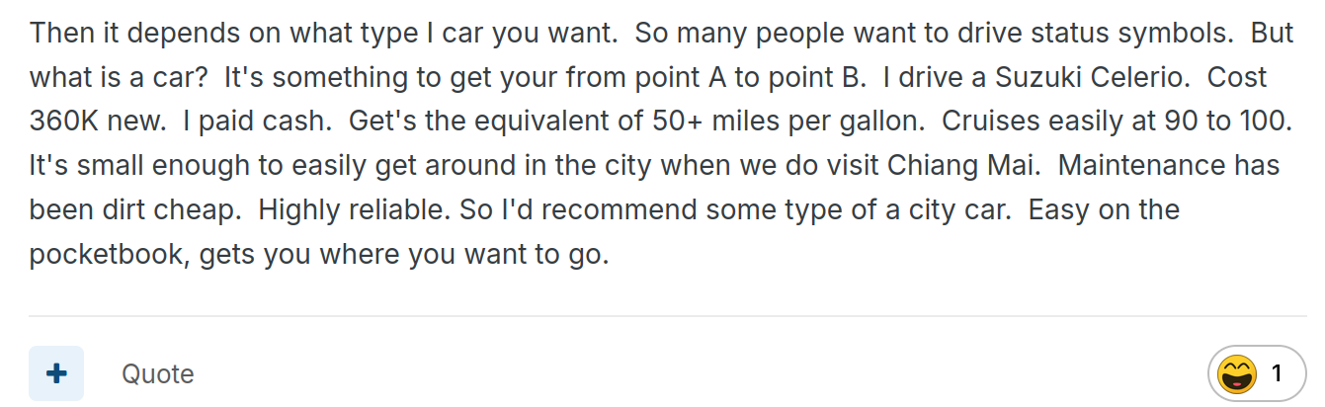Click the plus multiquote button
The width and height of the screenshot is (1325, 407).
point(56,373)
